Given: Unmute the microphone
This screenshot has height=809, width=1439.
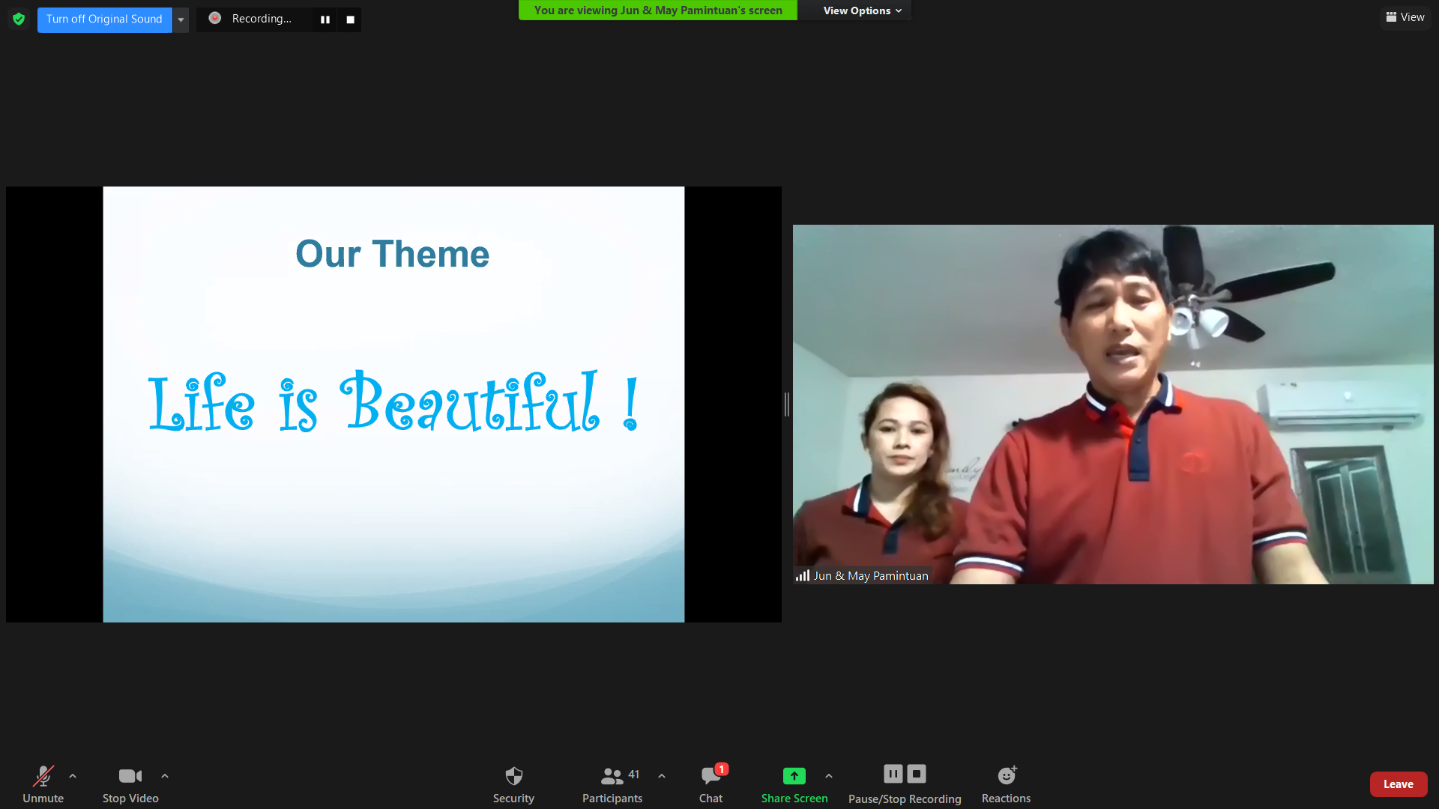Looking at the screenshot, I should pyautogui.click(x=43, y=784).
